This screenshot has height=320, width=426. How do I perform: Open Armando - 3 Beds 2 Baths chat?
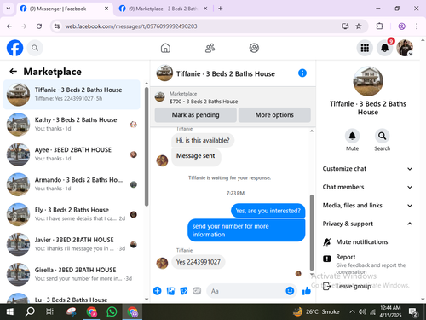[72, 184]
